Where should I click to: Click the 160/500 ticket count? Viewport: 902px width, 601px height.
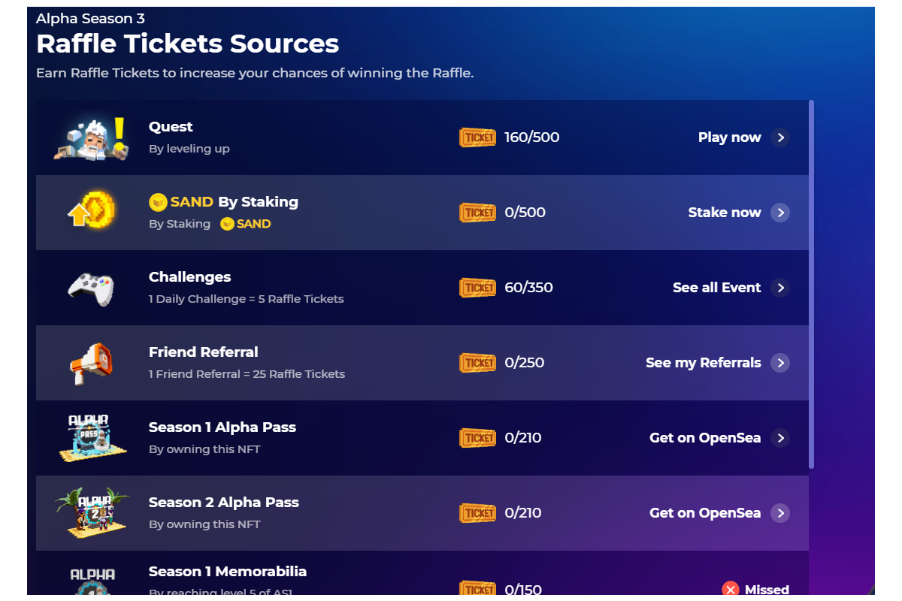[532, 137]
